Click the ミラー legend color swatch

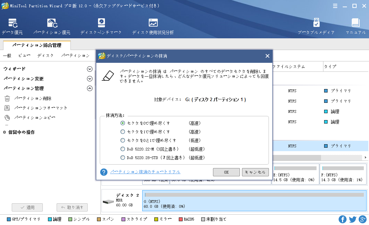156,219
